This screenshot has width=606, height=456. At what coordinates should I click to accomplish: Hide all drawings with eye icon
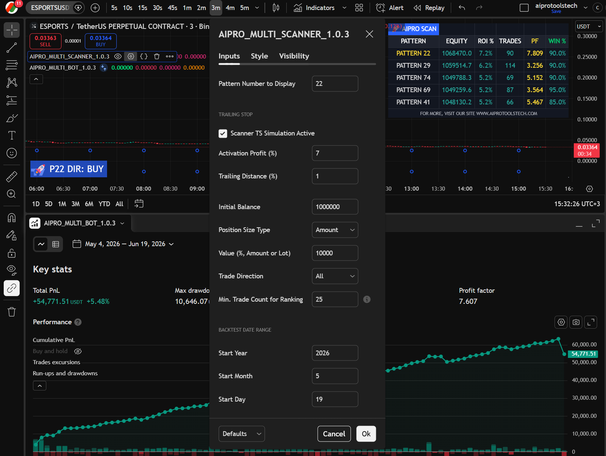point(12,270)
